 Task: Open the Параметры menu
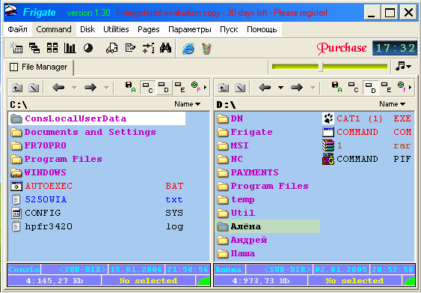point(189,29)
